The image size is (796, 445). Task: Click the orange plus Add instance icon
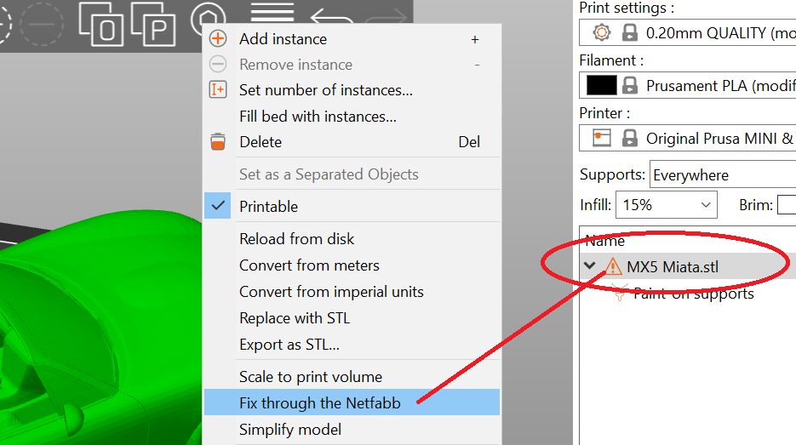pos(218,39)
